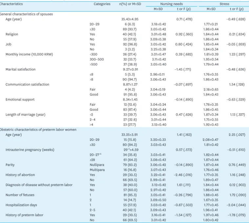
Task: Select the nursing needs value '2.96±0.11'
Action: pos(157,74)
